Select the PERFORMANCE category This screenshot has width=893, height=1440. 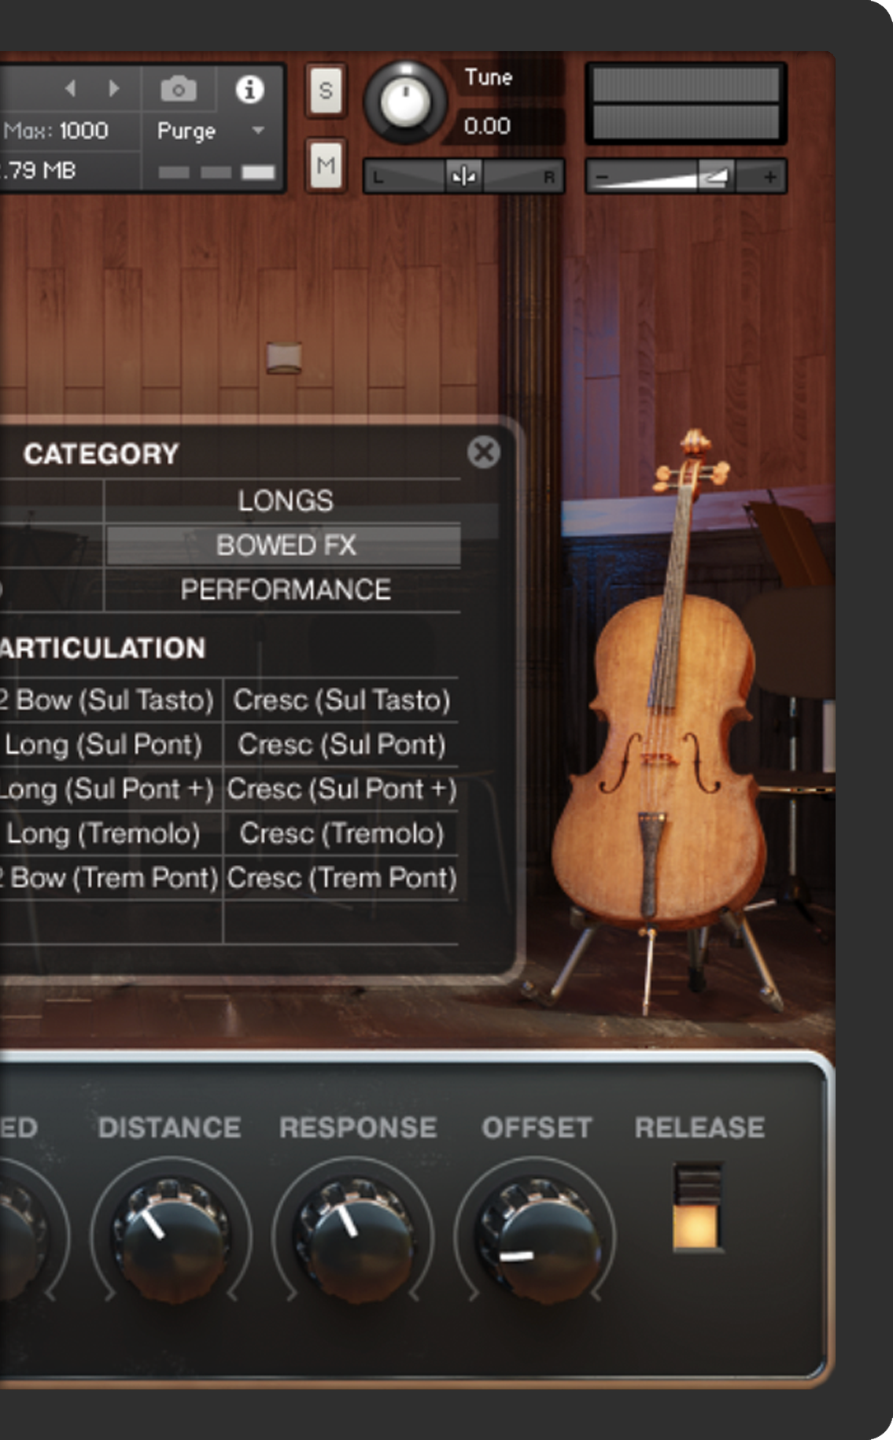pos(285,589)
